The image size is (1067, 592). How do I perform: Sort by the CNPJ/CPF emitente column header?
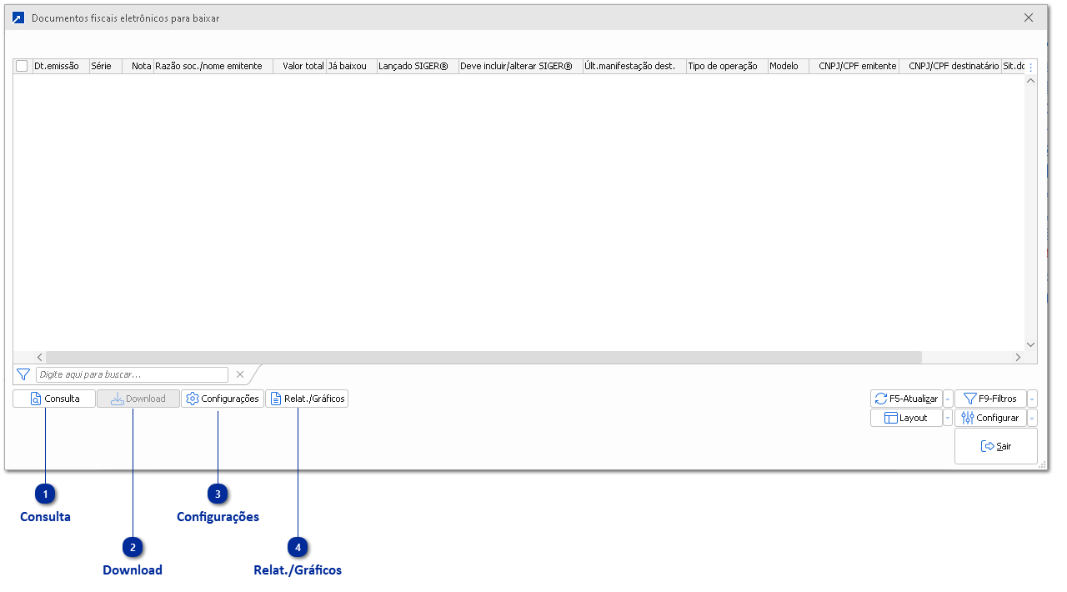tap(854, 66)
